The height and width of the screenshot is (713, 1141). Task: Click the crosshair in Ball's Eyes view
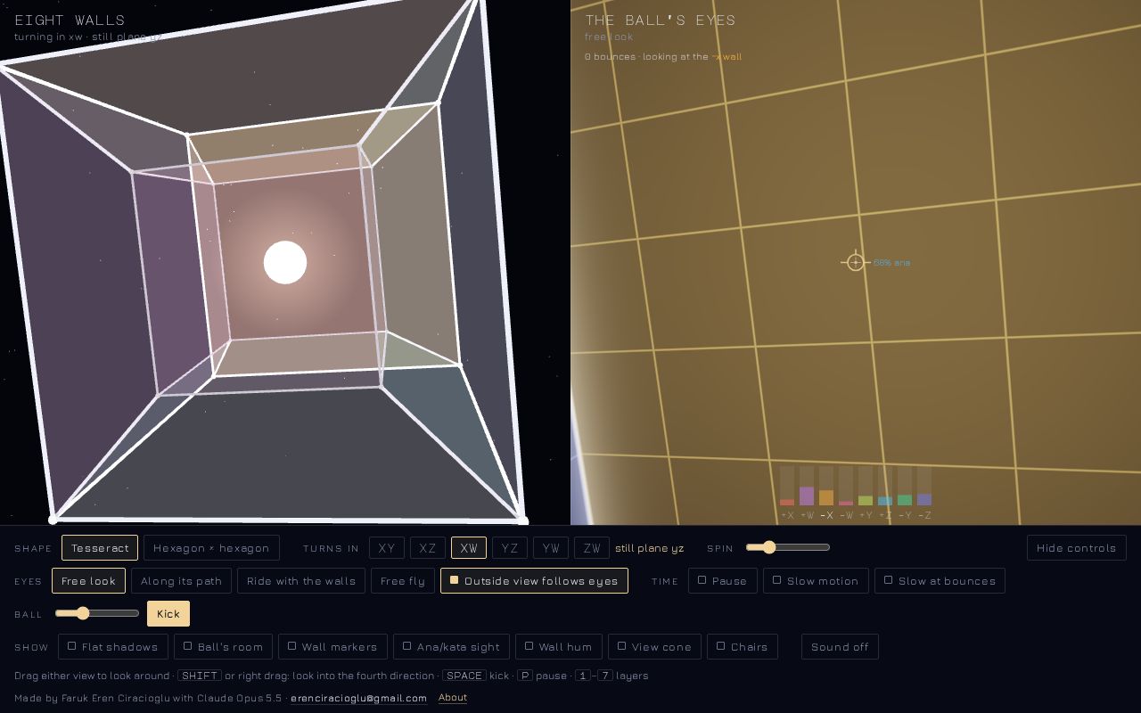tap(856, 262)
